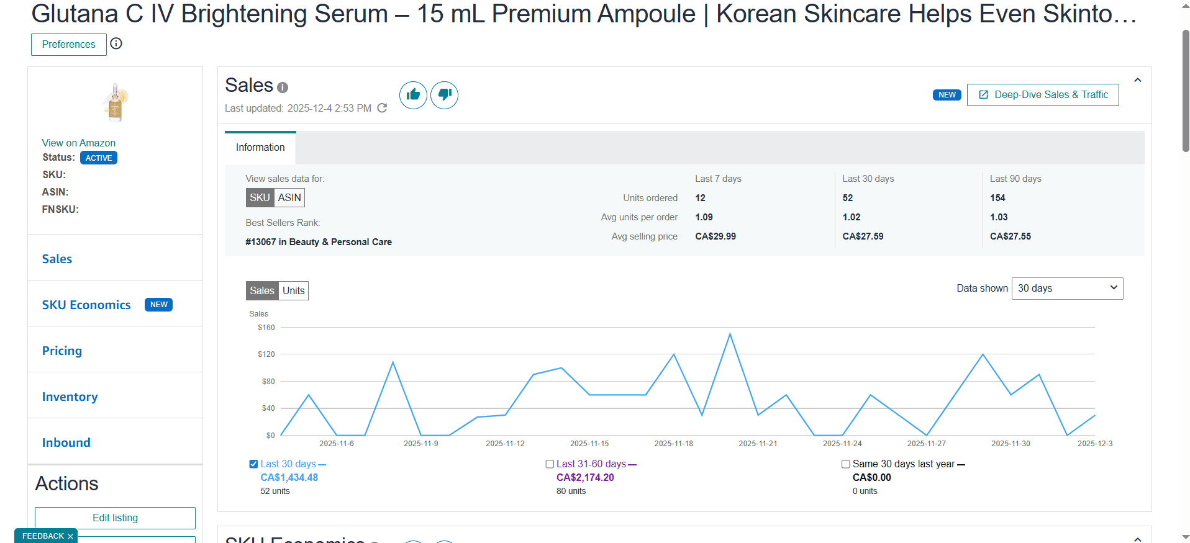The height and width of the screenshot is (543, 1190).
Task: Click the 2025-12-3 chart axis label
Action: [x=1095, y=444]
